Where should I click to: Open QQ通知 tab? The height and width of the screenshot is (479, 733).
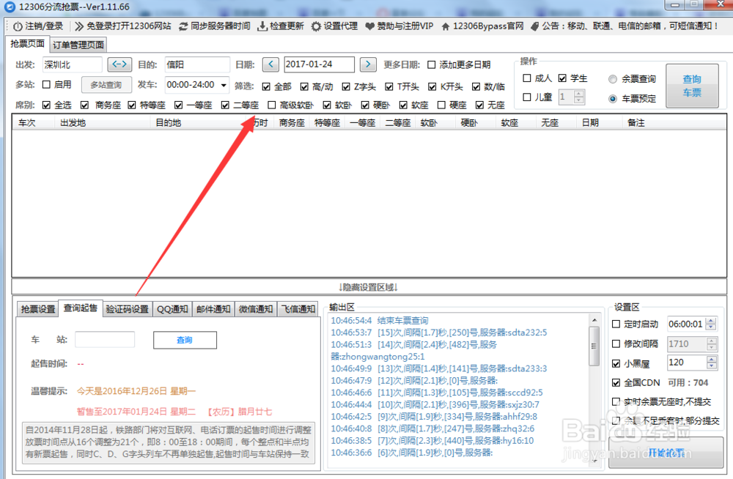click(172, 309)
